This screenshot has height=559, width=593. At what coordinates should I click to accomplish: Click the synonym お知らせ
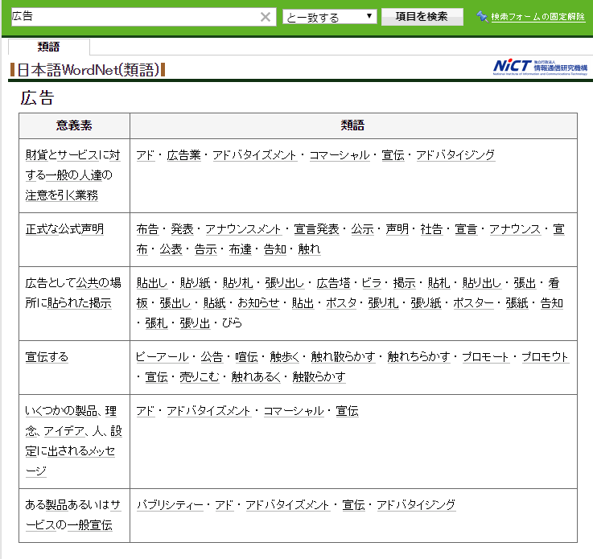[x=258, y=302]
